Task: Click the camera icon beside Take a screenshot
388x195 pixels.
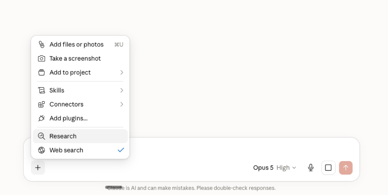Action: [x=41, y=58]
